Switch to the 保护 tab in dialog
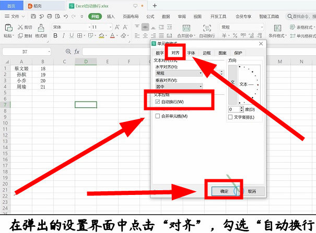The width and height of the screenshot is (316, 233). (x=238, y=53)
